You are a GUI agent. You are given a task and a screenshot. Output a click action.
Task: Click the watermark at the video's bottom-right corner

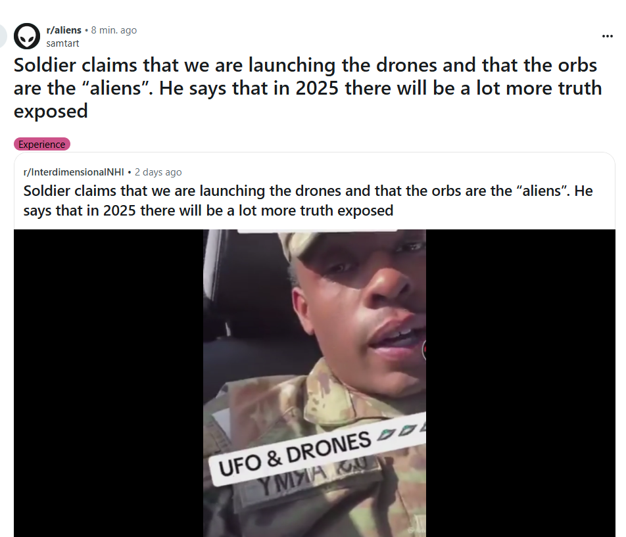click(x=417, y=530)
